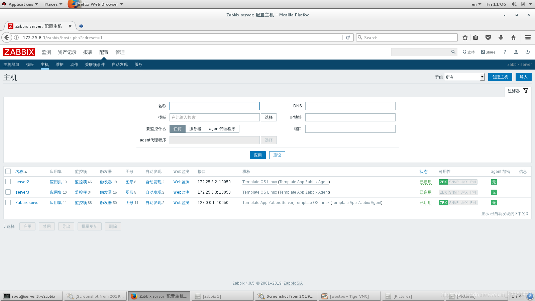The width and height of the screenshot is (535, 301).
Task: Open Firefox bookmarks list icon
Action: tap(475, 37)
